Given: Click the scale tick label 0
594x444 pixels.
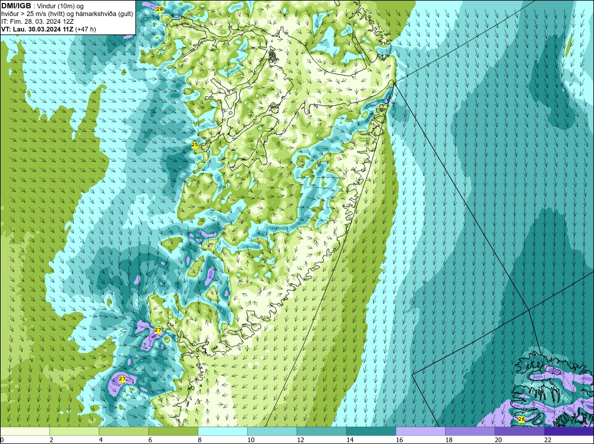Looking at the screenshot, I should [2, 440].
